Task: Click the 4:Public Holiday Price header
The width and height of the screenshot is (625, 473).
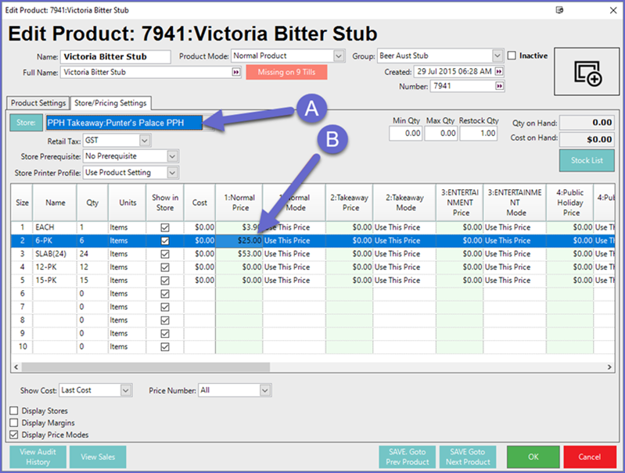Action: point(570,202)
